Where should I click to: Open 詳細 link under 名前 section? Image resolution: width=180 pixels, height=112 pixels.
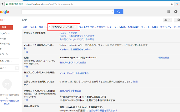26,67
